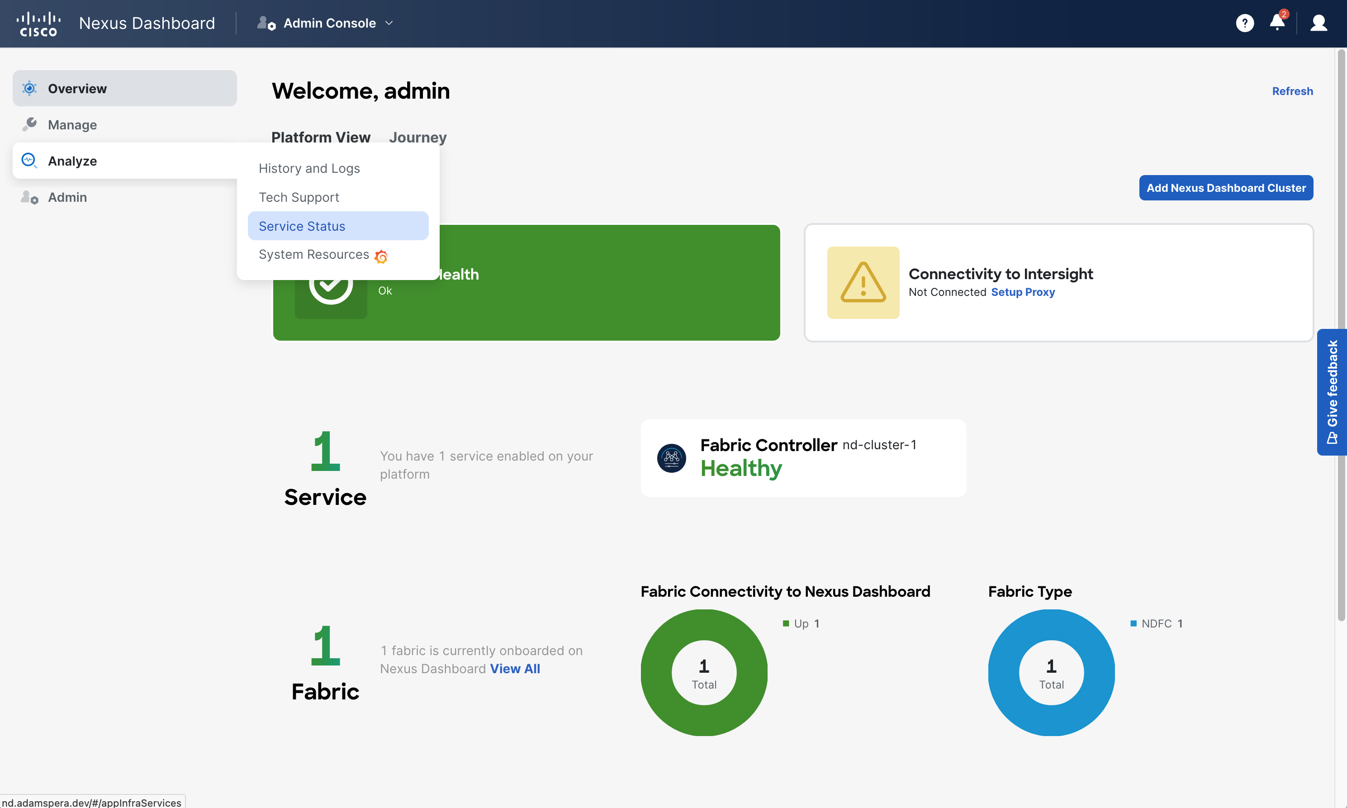Click the Setup Proxy link

[x=1023, y=292]
